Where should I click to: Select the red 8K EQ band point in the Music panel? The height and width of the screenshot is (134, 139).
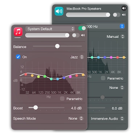77,76
